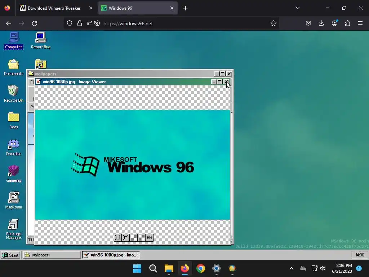Reload the current page
The image size is (369, 277).
35,23
